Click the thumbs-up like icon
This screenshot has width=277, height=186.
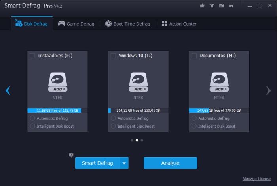(203, 6)
